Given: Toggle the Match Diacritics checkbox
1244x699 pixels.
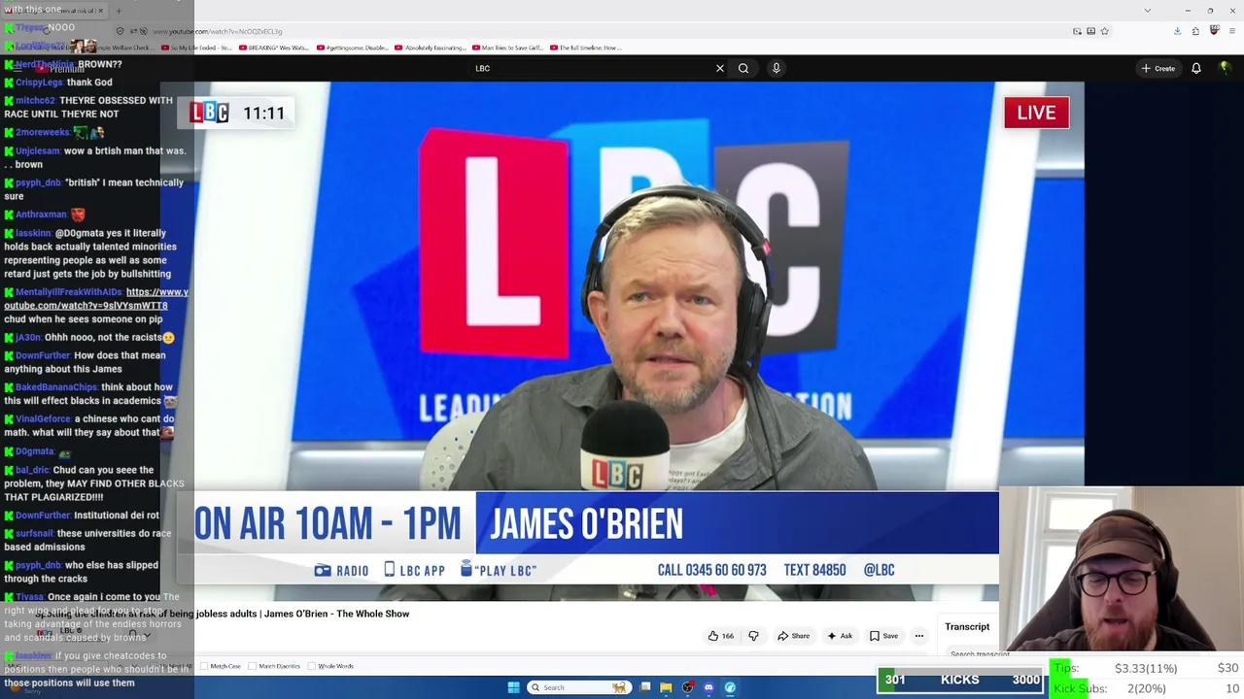Looking at the screenshot, I should (253, 666).
